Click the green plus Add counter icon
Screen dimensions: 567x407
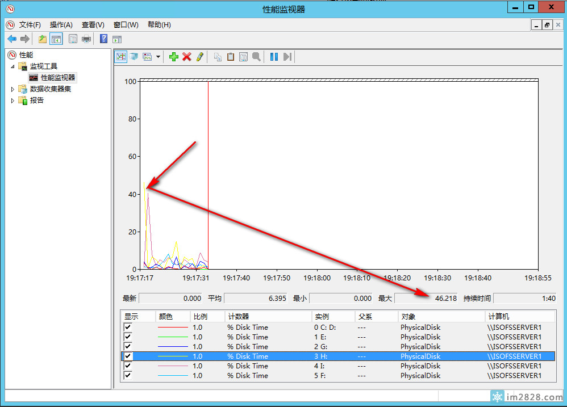174,57
